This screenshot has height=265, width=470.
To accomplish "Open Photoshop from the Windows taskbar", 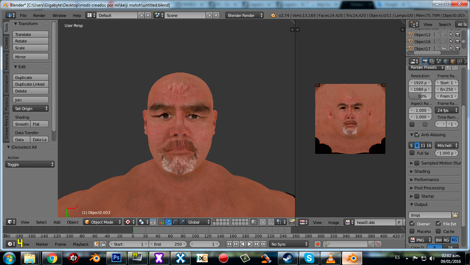I will point(116,258).
